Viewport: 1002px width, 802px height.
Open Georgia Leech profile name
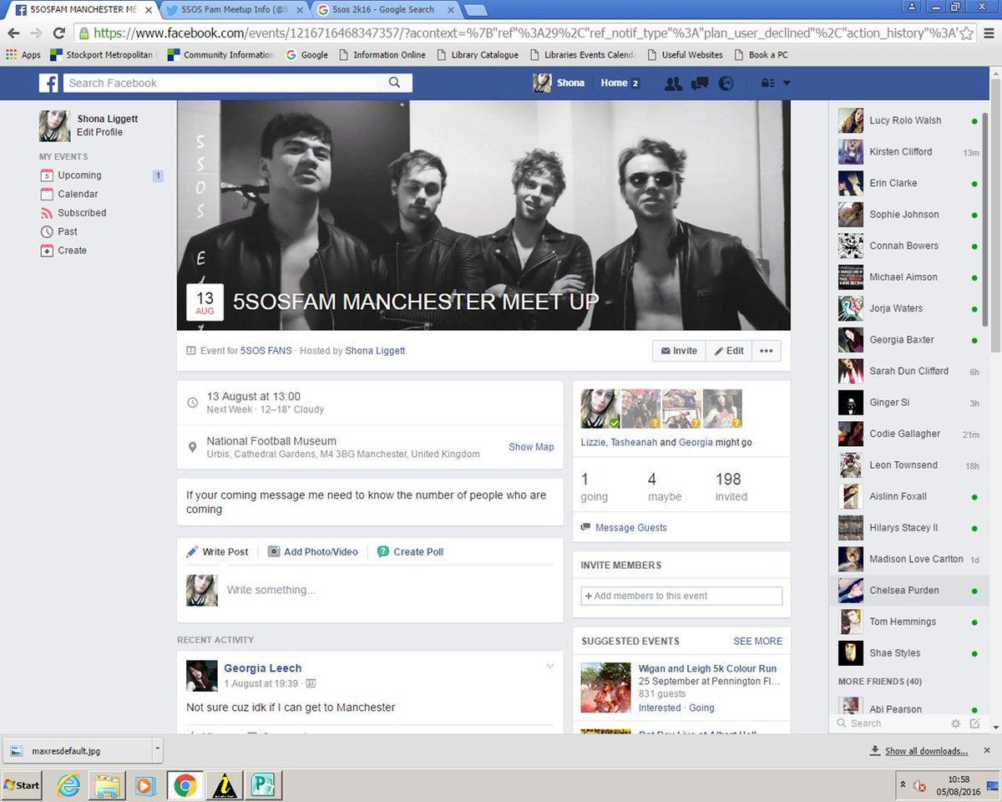(x=262, y=668)
